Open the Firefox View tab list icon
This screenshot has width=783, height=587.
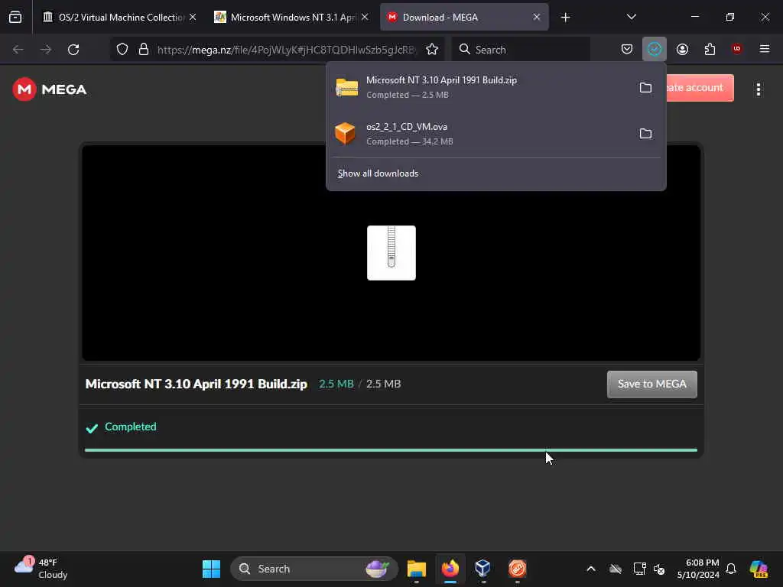point(15,17)
